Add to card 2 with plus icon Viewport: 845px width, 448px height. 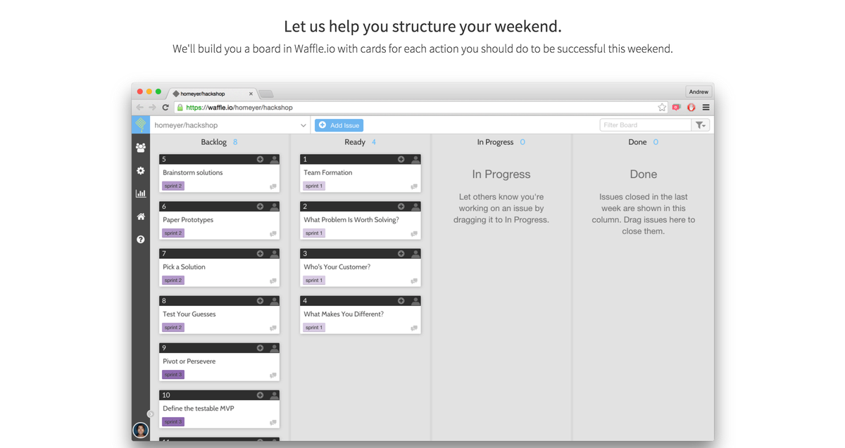(x=401, y=207)
